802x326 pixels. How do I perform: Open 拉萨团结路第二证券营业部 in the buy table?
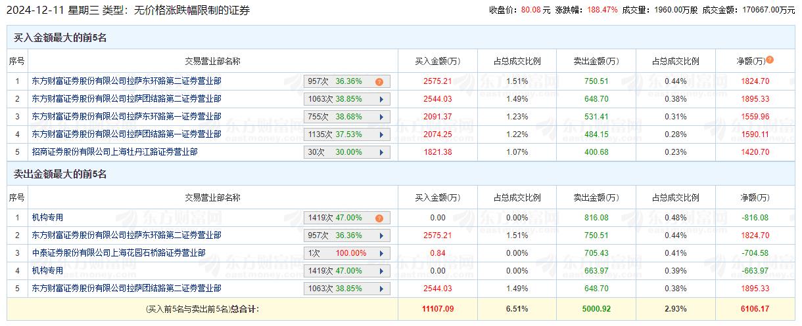point(126,99)
